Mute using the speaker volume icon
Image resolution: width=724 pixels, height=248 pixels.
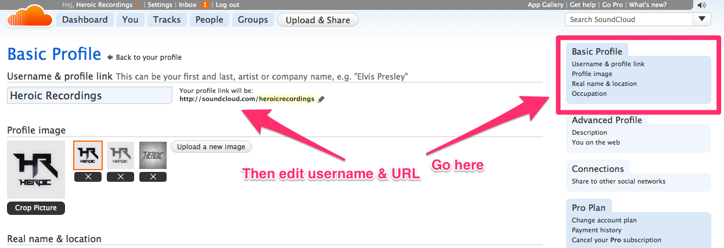click(x=701, y=5)
